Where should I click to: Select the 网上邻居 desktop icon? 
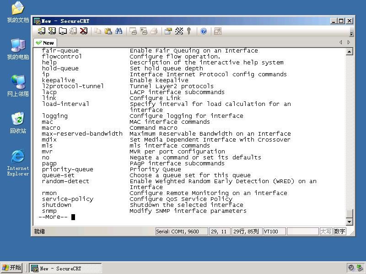click(18, 86)
